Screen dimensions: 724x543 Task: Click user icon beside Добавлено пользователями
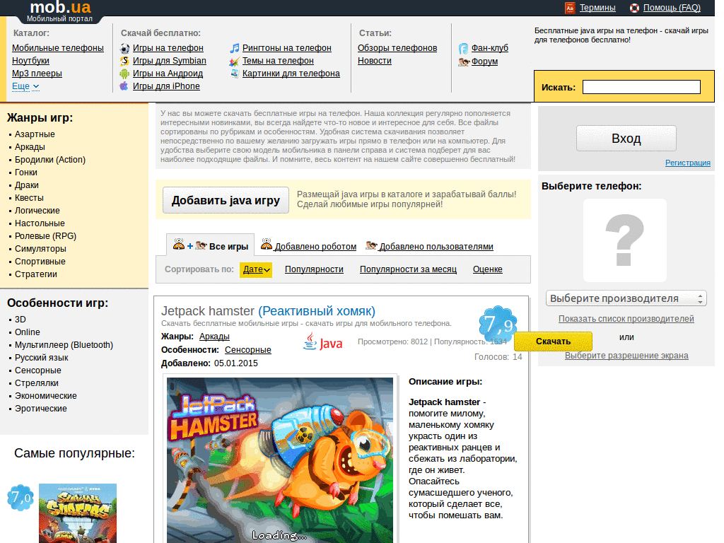click(371, 245)
